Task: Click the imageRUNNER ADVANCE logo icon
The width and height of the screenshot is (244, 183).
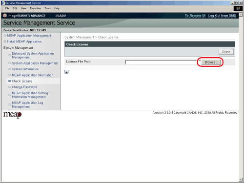Action: (5, 16)
